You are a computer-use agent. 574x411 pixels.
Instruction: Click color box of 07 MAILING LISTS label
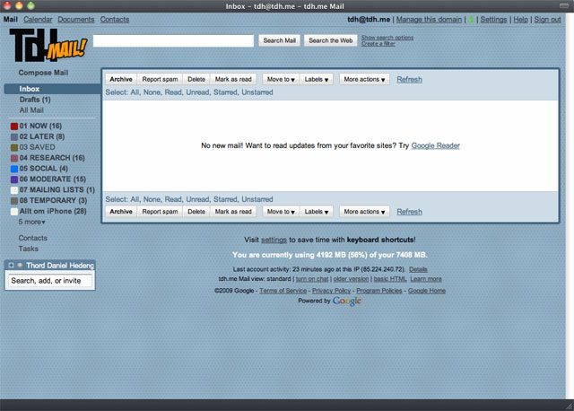14,190
